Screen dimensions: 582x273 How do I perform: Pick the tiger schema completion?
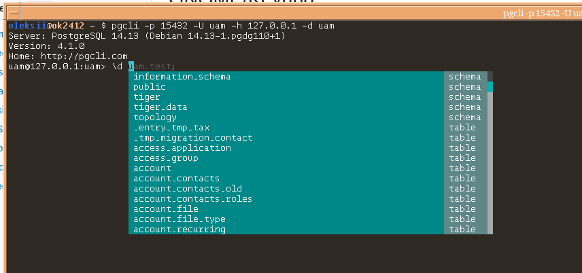(x=147, y=97)
